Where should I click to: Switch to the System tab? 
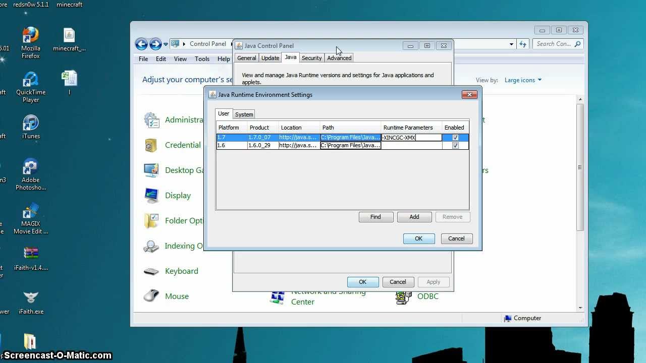pyautogui.click(x=244, y=114)
